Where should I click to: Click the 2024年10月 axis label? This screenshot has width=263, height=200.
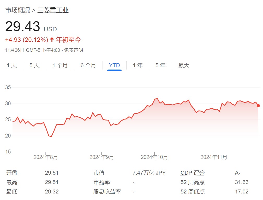[154, 157]
